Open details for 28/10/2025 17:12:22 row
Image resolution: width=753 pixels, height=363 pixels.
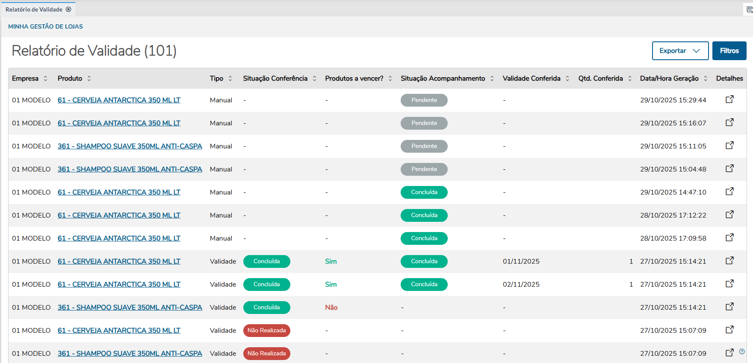click(x=729, y=215)
